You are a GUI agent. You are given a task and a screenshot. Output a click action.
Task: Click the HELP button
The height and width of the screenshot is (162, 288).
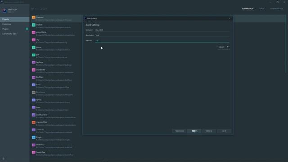coord(224,131)
